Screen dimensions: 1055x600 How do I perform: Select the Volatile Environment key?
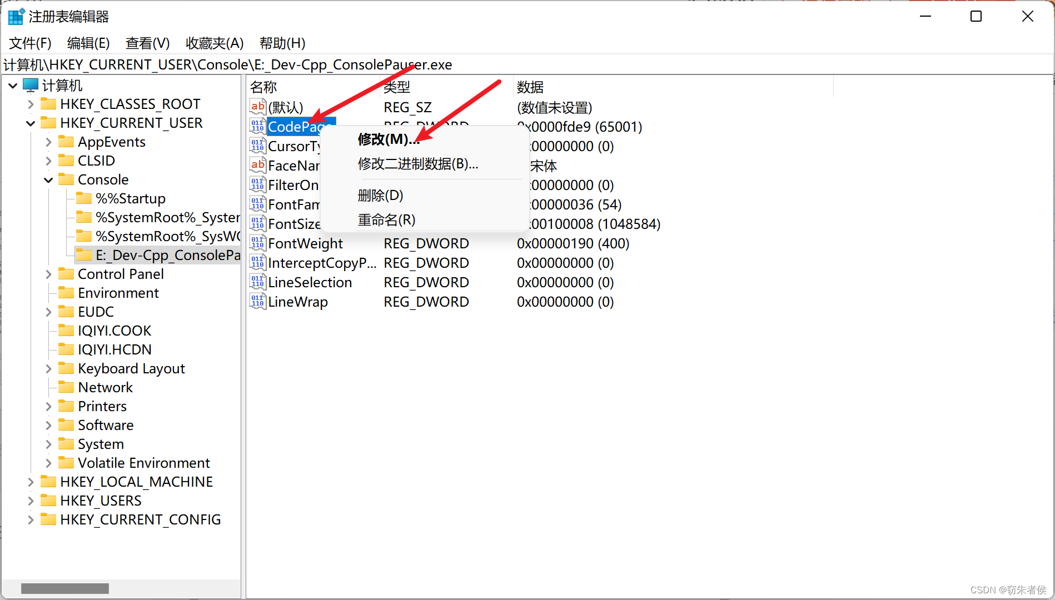[x=144, y=463]
